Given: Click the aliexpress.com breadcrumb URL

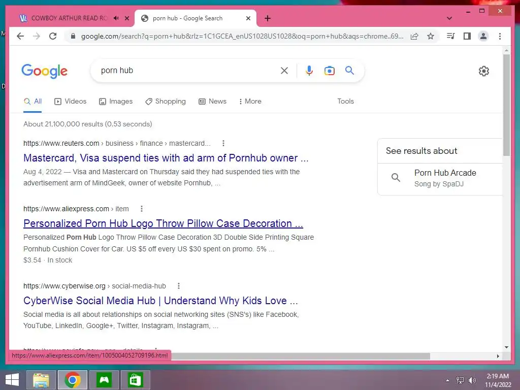Looking at the screenshot, I should point(76,209).
